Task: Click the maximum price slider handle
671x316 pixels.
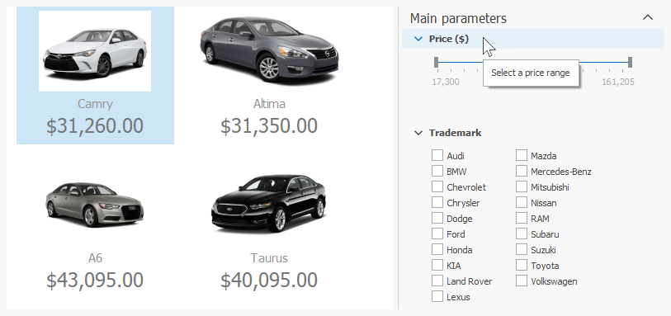Action: 630,63
